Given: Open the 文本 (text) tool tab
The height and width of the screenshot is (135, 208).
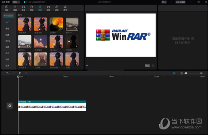Looking at the screenshot, I should (x=23, y=8).
